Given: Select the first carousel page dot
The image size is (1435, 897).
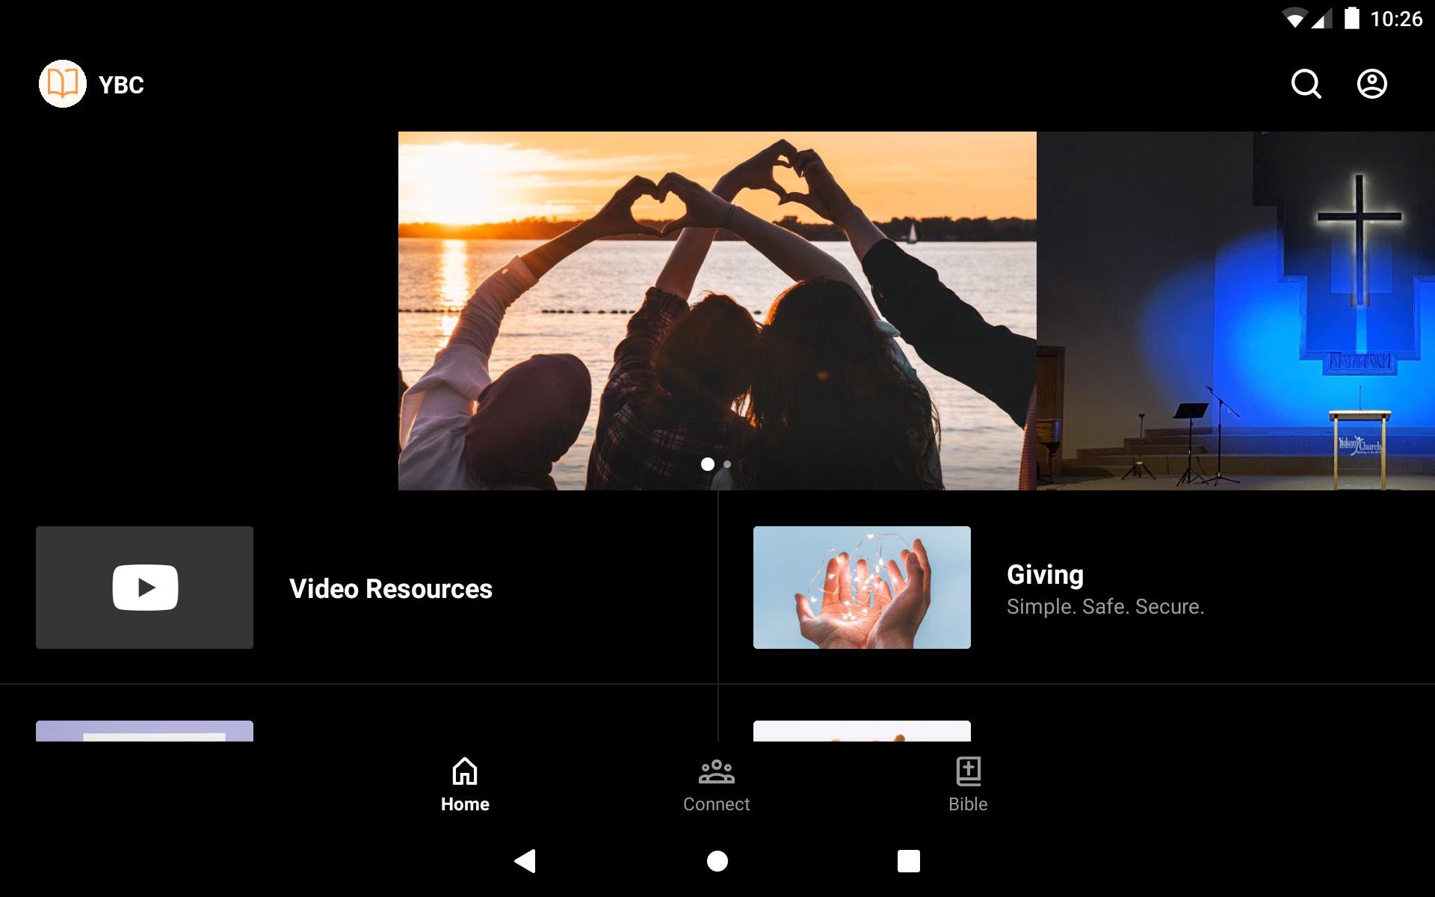Looking at the screenshot, I should [707, 464].
